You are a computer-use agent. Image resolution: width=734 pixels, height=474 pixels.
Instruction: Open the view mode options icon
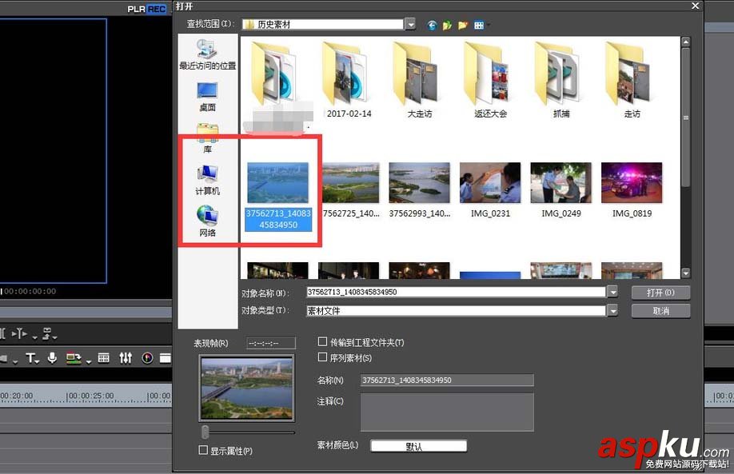click(x=478, y=26)
